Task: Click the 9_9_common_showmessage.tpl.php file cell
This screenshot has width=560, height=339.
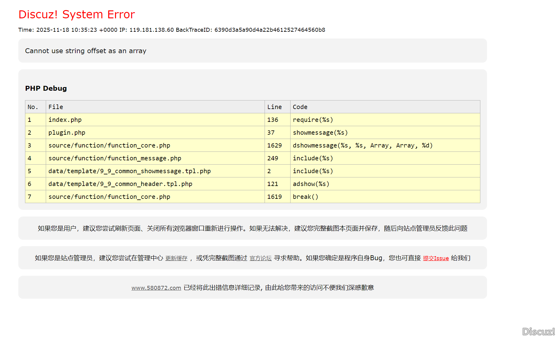Action: tap(129, 171)
